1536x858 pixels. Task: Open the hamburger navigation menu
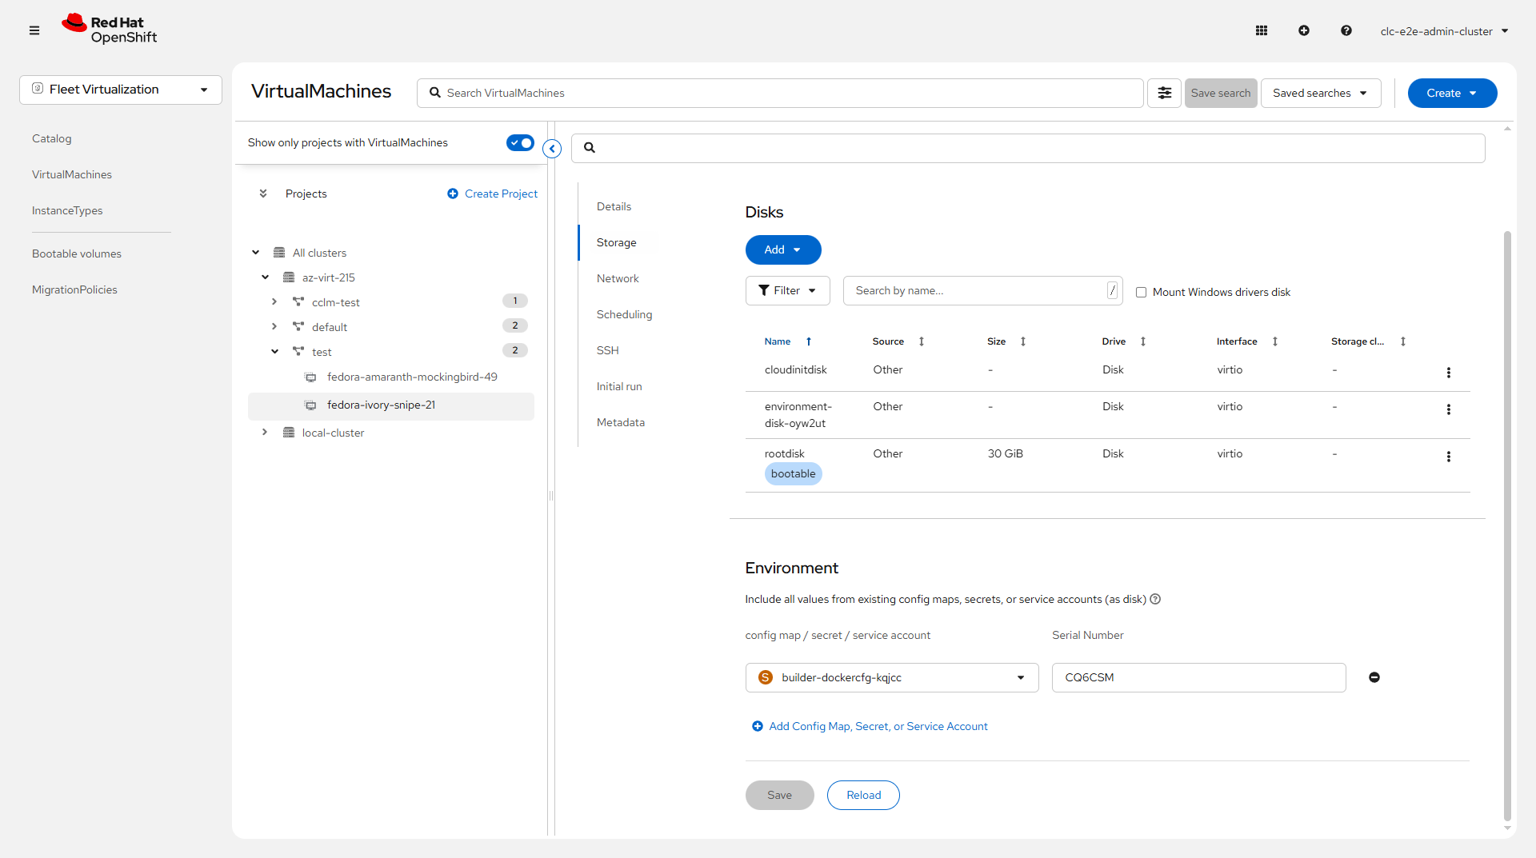click(34, 30)
